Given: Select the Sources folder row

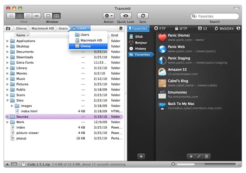Looking at the screenshot, I should 64,117.
